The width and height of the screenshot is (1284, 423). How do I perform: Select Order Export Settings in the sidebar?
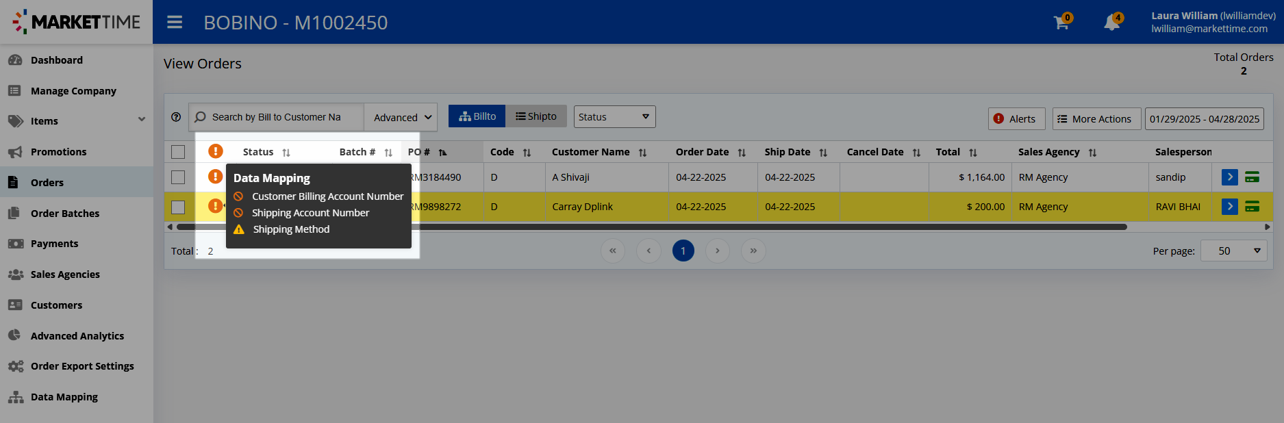click(82, 366)
